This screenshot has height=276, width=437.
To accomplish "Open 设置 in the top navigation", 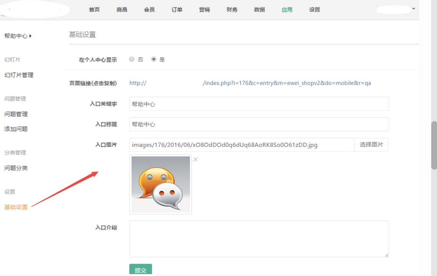I will pos(315,10).
